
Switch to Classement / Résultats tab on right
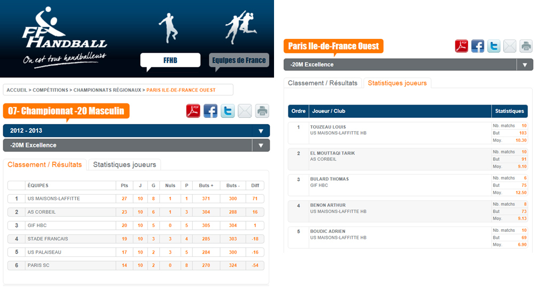click(x=323, y=83)
